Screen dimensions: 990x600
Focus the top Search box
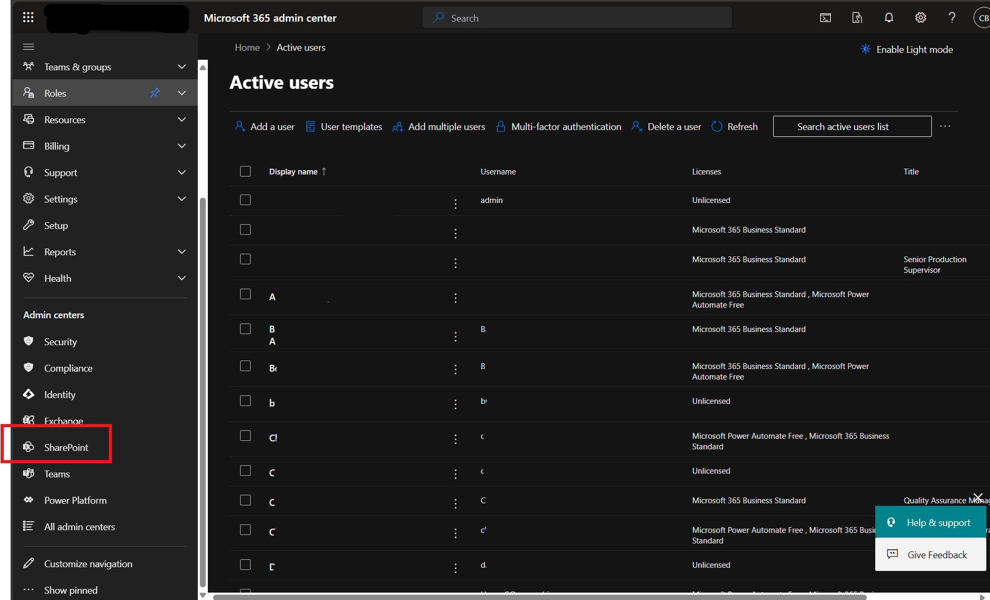coord(577,18)
